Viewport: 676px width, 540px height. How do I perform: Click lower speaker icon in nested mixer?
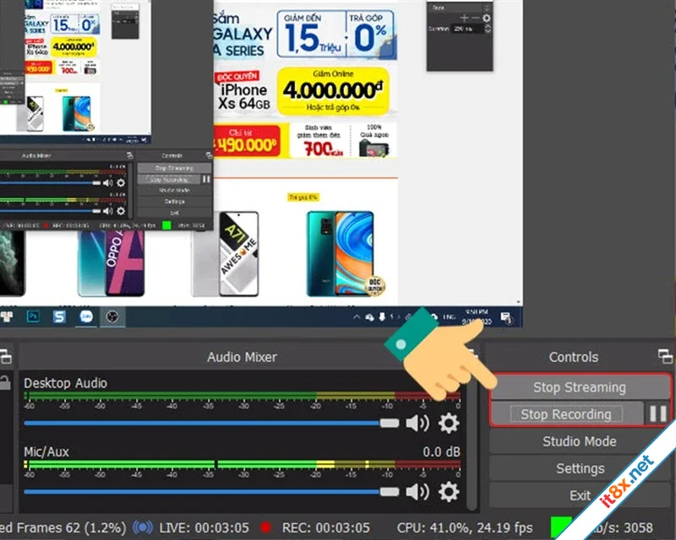[108, 211]
